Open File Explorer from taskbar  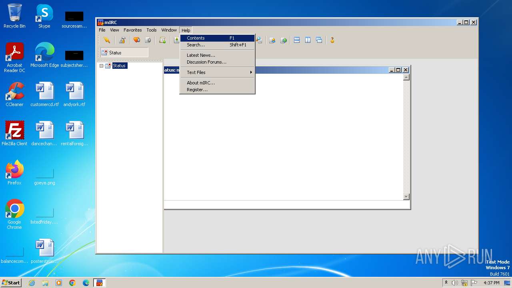coord(45,283)
